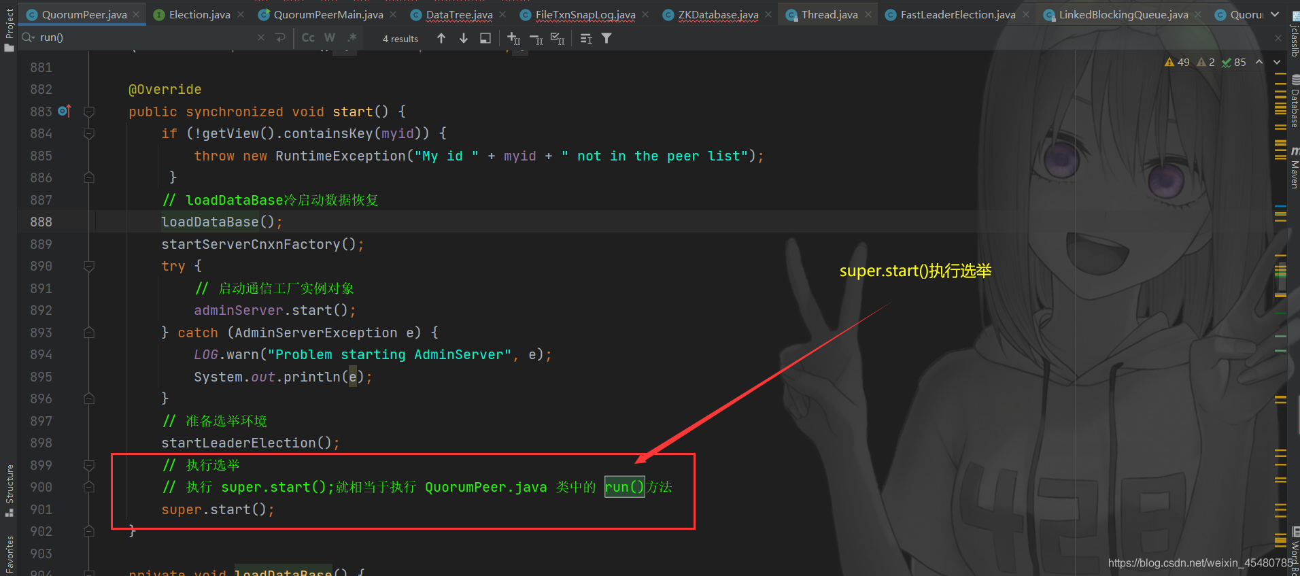Go to next highlighted error arrow
The height and width of the screenshot is (576, 1300).
tap(1277, 62)
